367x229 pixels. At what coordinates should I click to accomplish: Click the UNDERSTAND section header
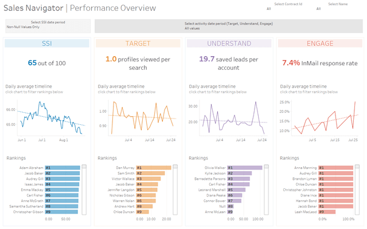point(229,44)
